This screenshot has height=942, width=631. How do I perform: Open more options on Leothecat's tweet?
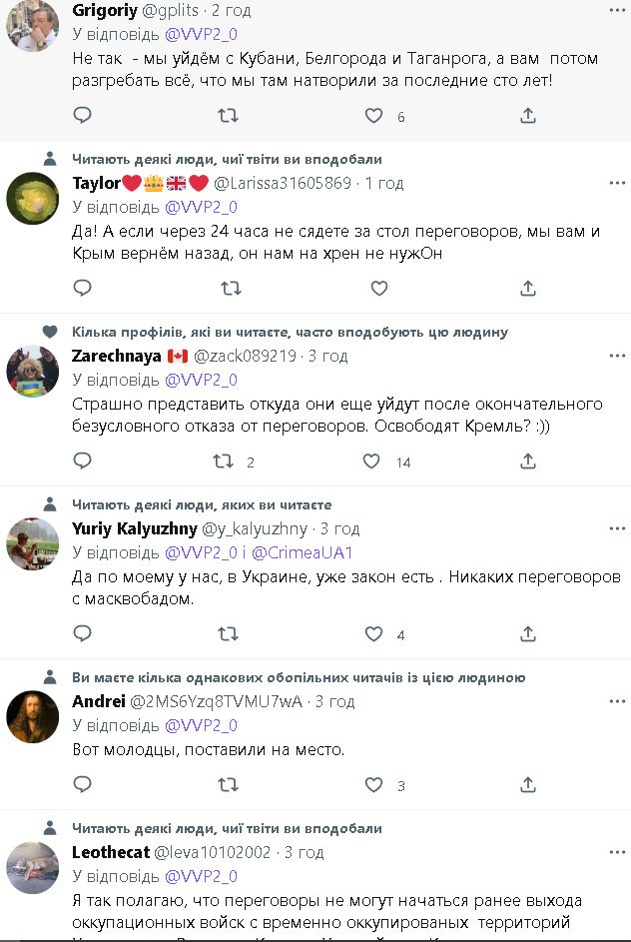(617, 852)
